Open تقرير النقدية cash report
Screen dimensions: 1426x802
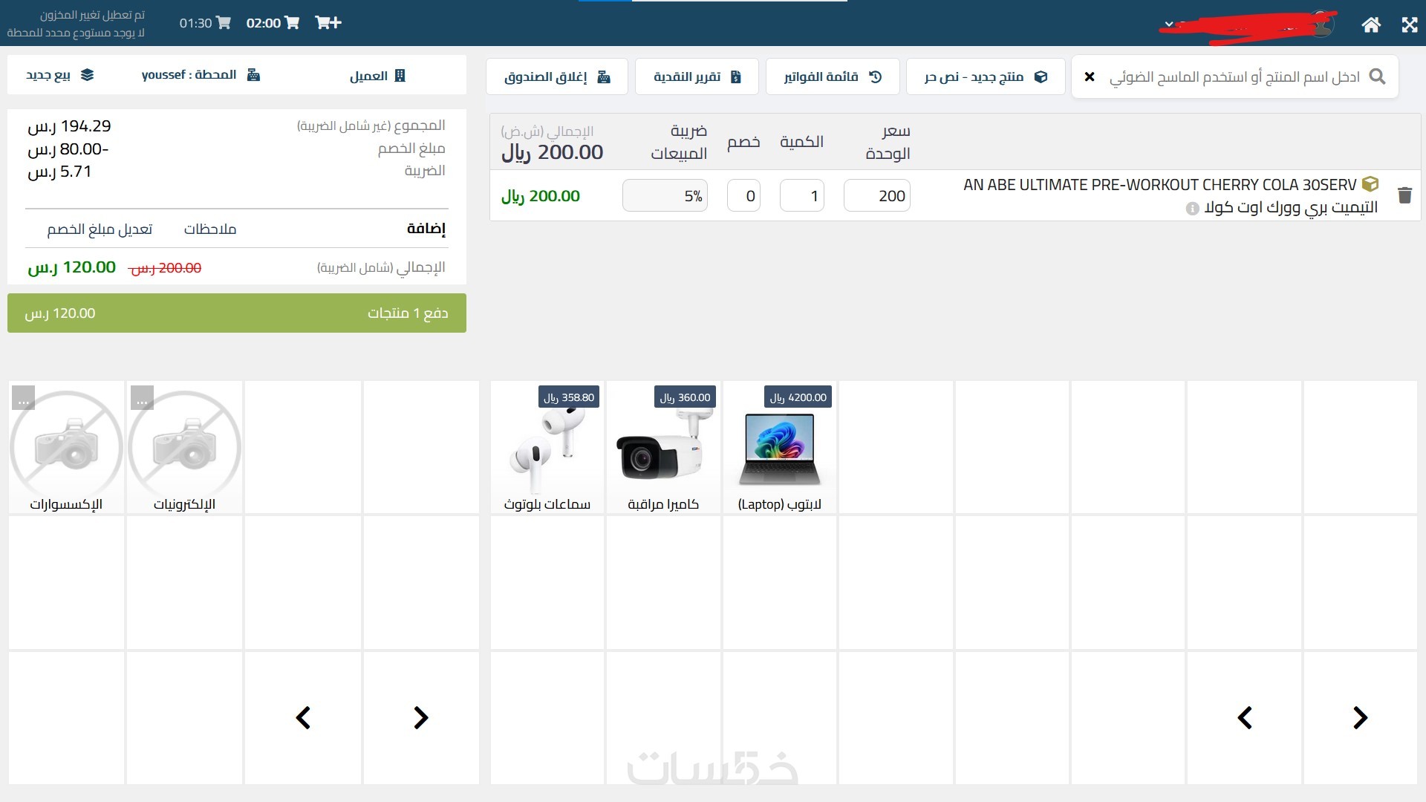pos(697,76)
